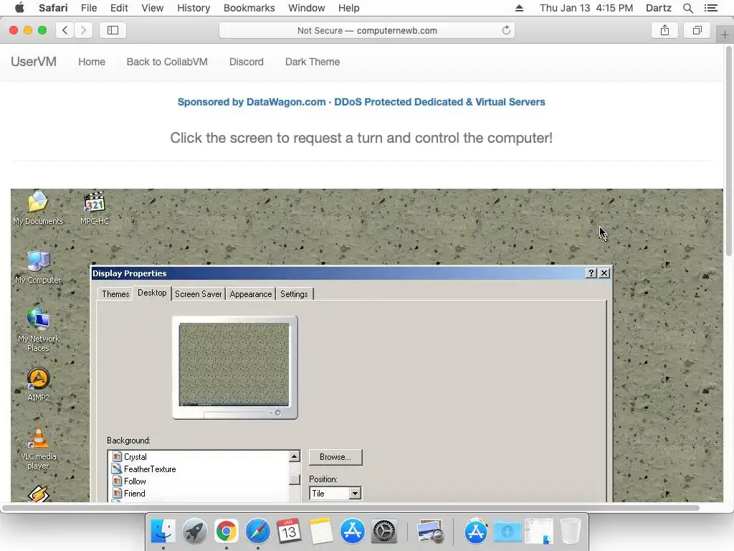The image size is (734, 551).
Task: Switch to the Settings tab
Action: [294, 293]
